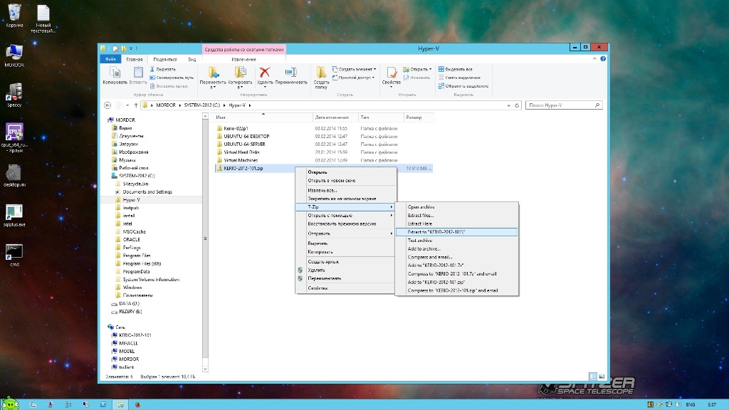The image size is (729, 410).
Task: Switch to the 'Поделиться' ribbon tab
Action: tap(164, 59)
